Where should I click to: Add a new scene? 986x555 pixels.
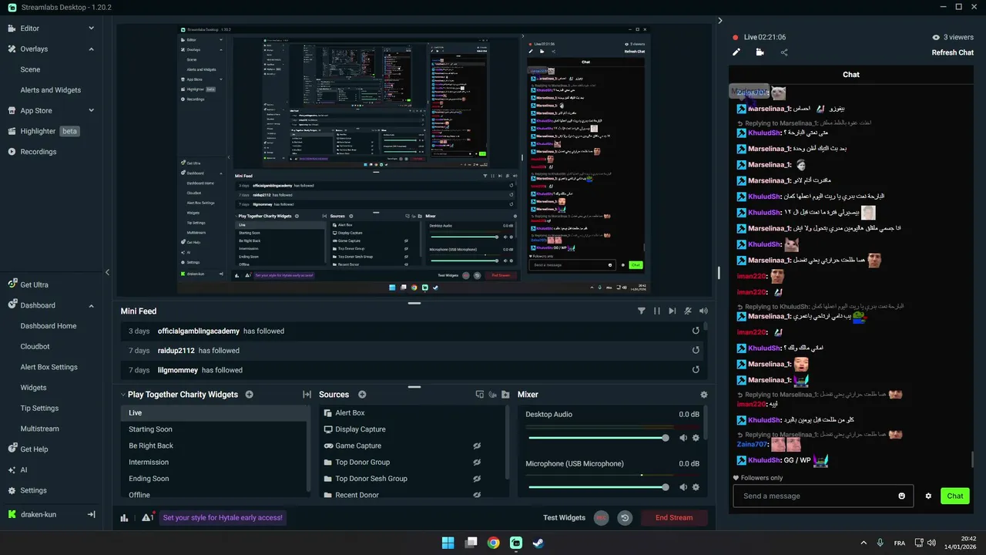coord(249,395)
